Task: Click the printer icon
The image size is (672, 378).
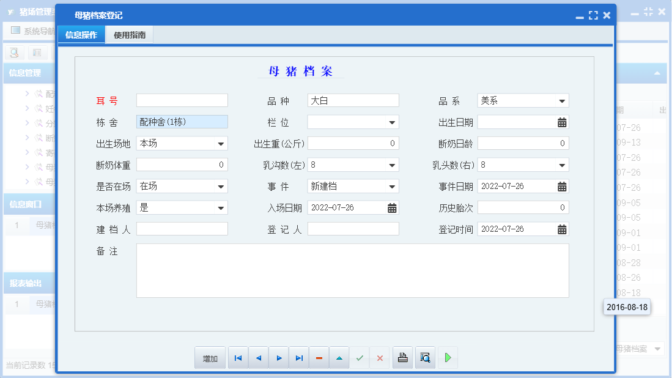Action: pos(402,358)
